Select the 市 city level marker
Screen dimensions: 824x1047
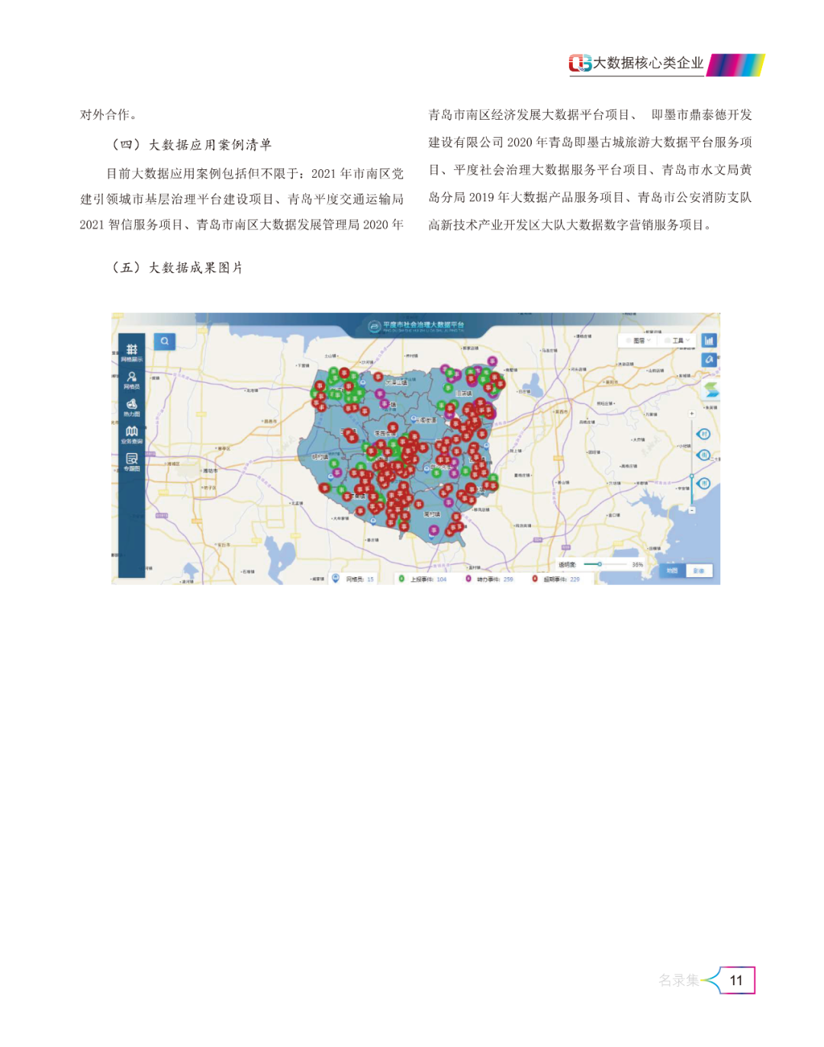click(704, 483)
